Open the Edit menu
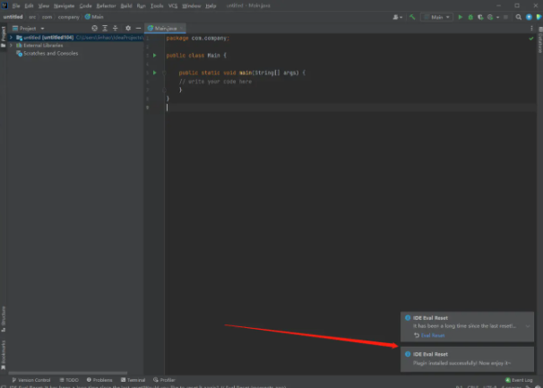The image size is (543, 388). [29, 6]
